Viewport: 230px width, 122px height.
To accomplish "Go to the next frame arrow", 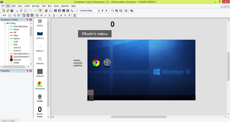I will point(107,10).
